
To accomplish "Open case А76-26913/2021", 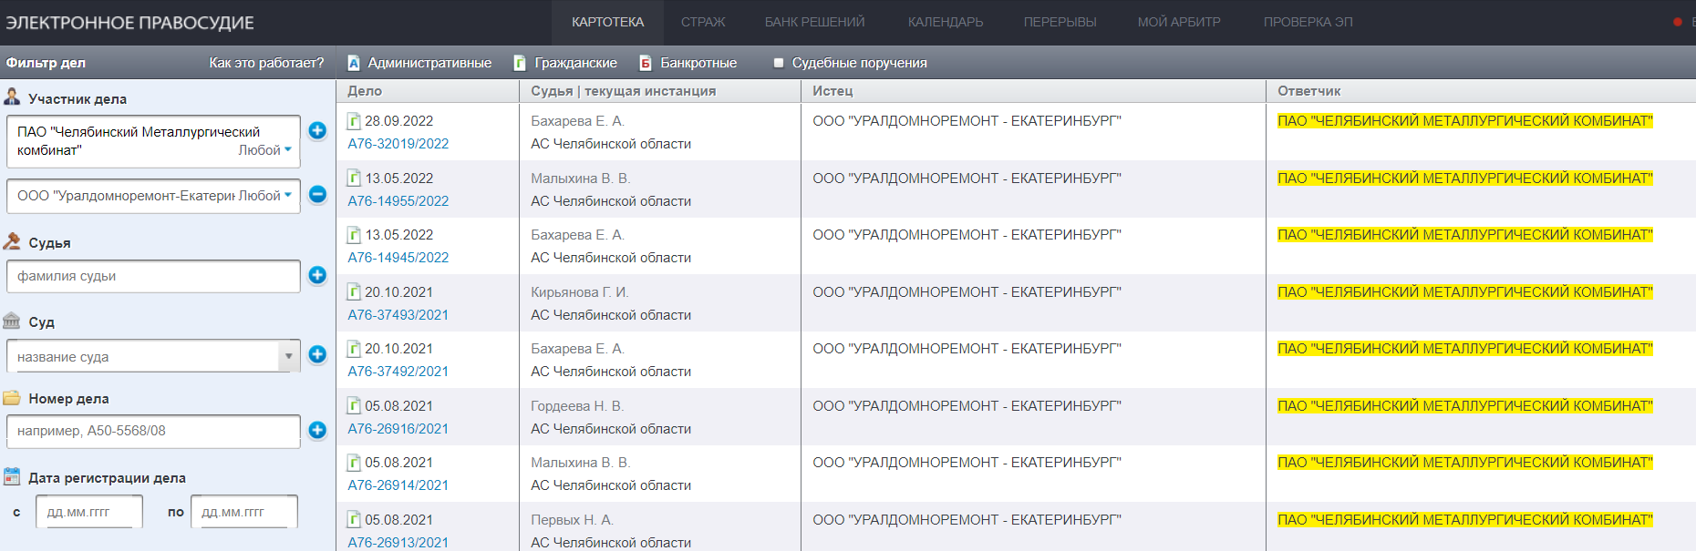I will (398, 543).
